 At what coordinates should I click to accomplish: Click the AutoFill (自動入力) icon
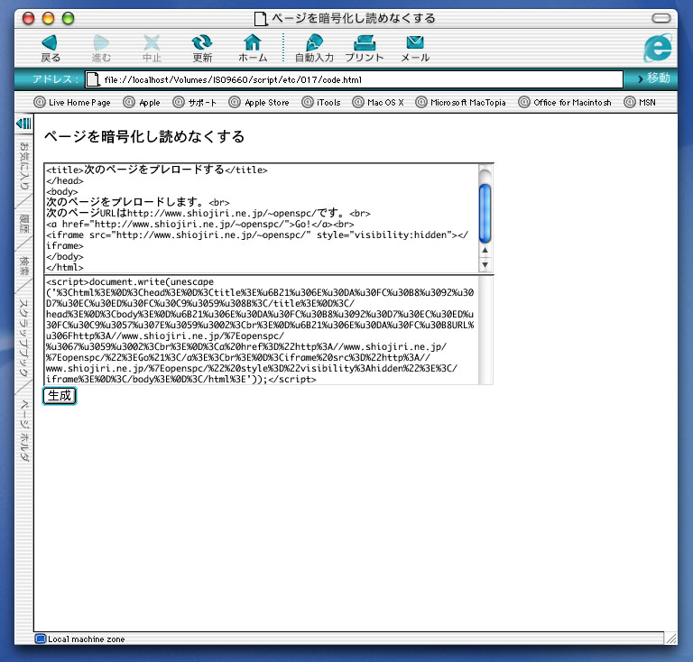pos(314,42)
